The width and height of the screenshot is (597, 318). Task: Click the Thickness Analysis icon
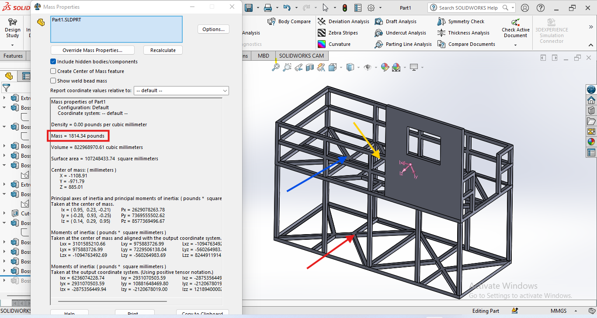coord(441,33)
